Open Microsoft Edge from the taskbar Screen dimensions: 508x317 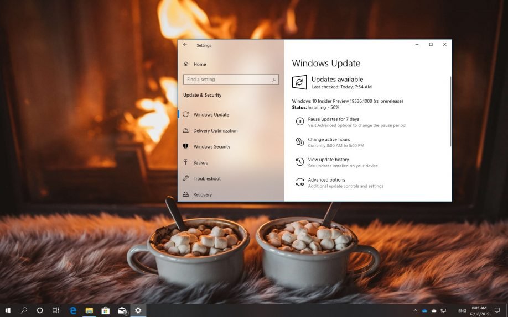[72, 310]
